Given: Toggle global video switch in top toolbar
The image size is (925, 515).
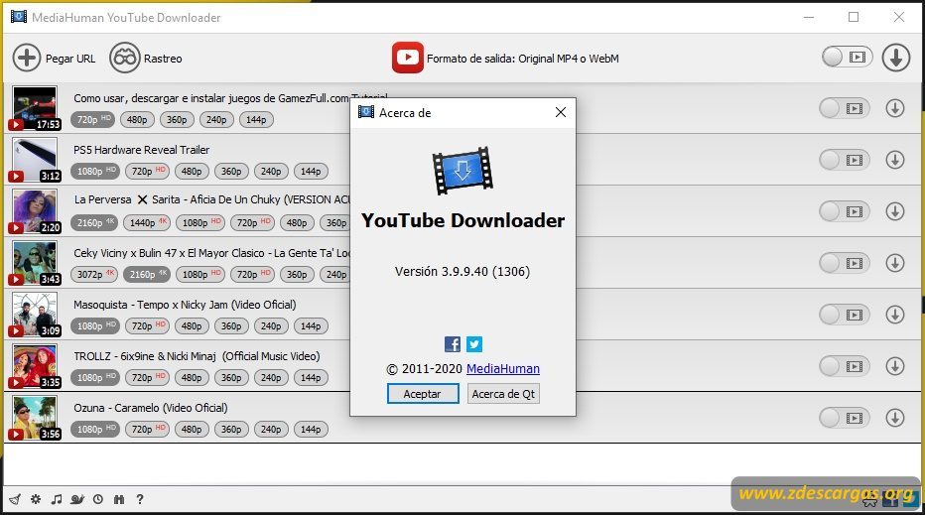Looking at the screenshot, I should tap(848, 57).
